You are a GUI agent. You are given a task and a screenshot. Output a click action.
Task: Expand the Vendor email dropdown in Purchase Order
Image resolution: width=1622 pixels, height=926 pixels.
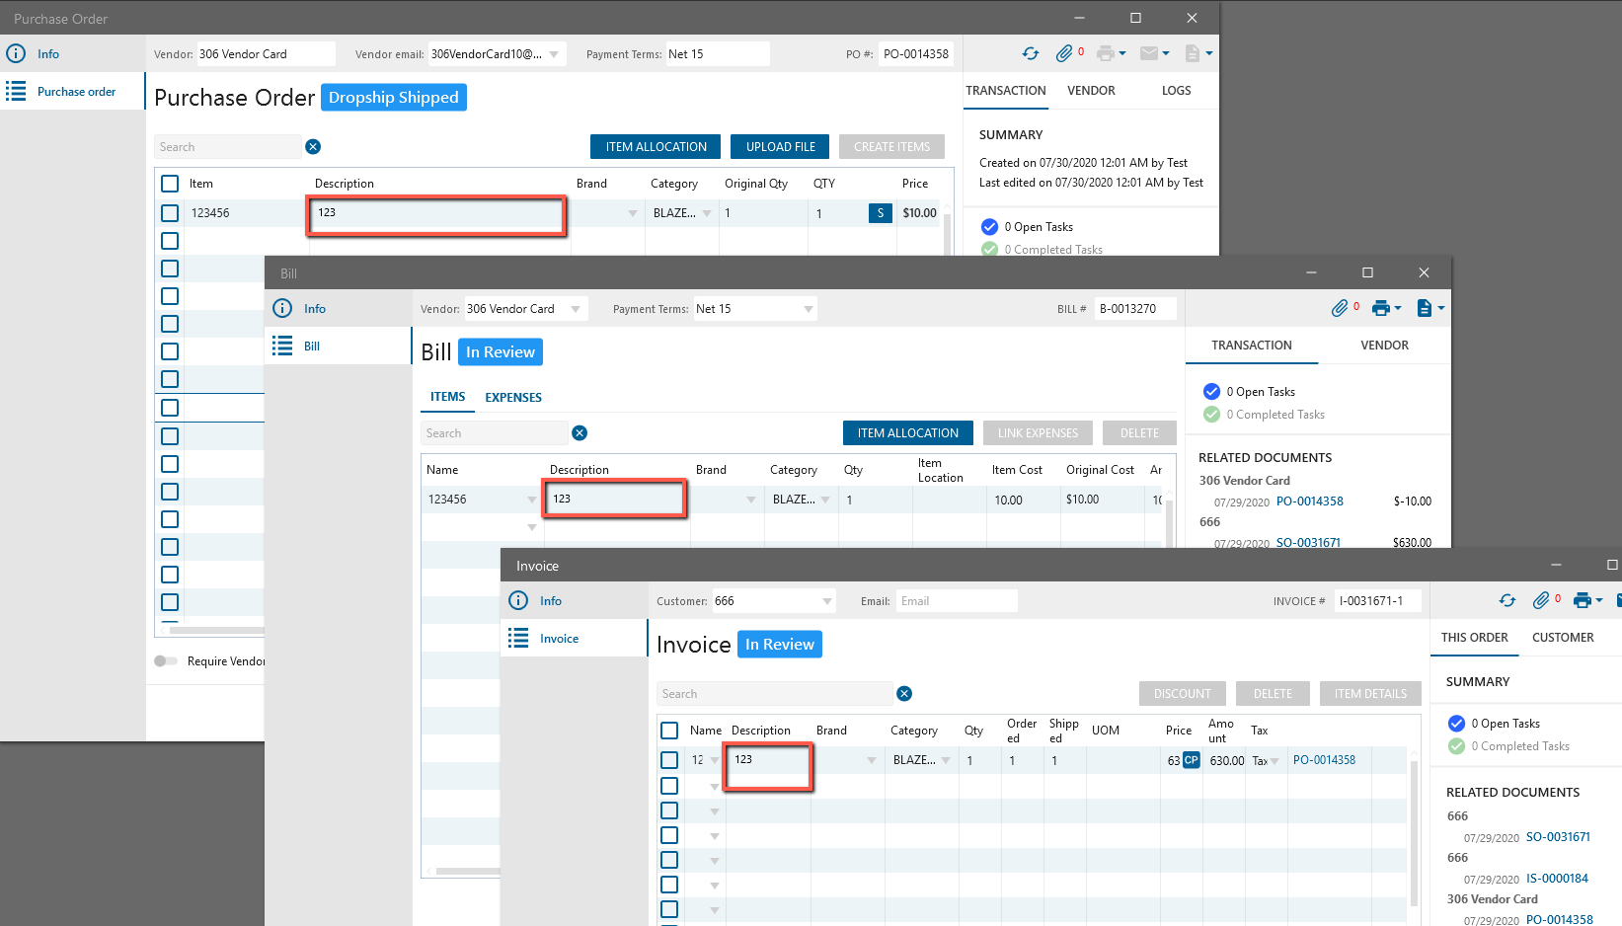point(554,54)
